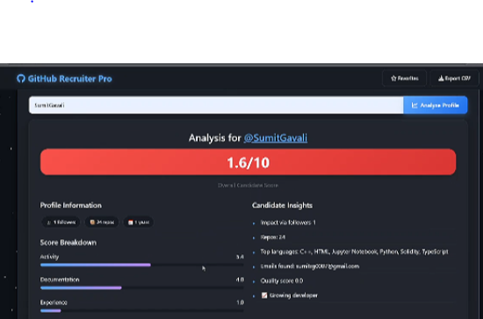Click the GitHub Recruiter Pro title
This screenshot has height=319, width=483.
click(x=69, y=78)
